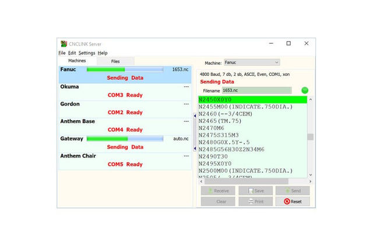
Task: Click the Gateway transfer progress bar
Action: tap(125, 139)
